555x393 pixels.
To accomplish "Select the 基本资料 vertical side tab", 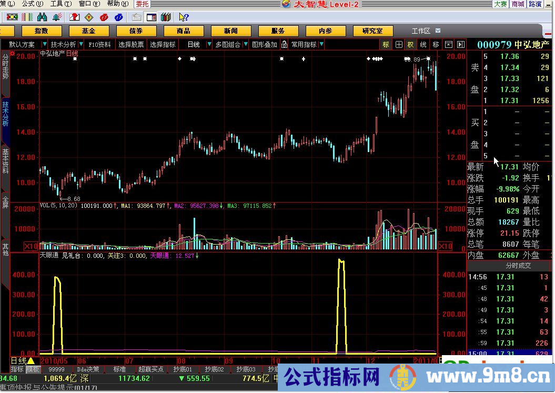I will pos(5,160).
